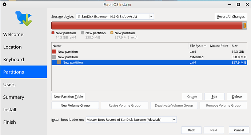The height and width of the screenshot is (135, 251).
Task: Click the Feren OS bird installer logo
Action: [24, 19]
